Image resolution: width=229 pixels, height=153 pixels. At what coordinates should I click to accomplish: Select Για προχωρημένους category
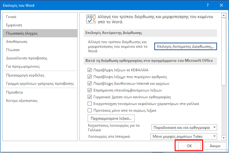[x=40, y=66]
